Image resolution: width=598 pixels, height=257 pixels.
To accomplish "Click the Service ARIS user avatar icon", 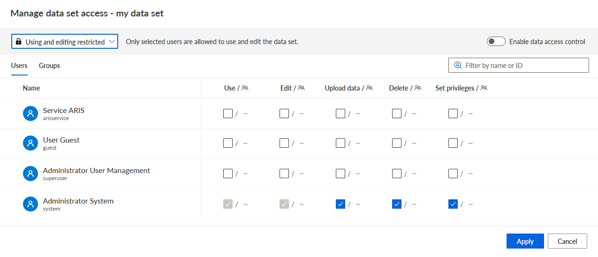I will (30, 113).
